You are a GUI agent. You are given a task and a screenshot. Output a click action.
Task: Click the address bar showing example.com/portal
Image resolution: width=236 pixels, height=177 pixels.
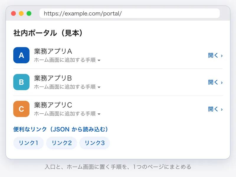(130, 13)
